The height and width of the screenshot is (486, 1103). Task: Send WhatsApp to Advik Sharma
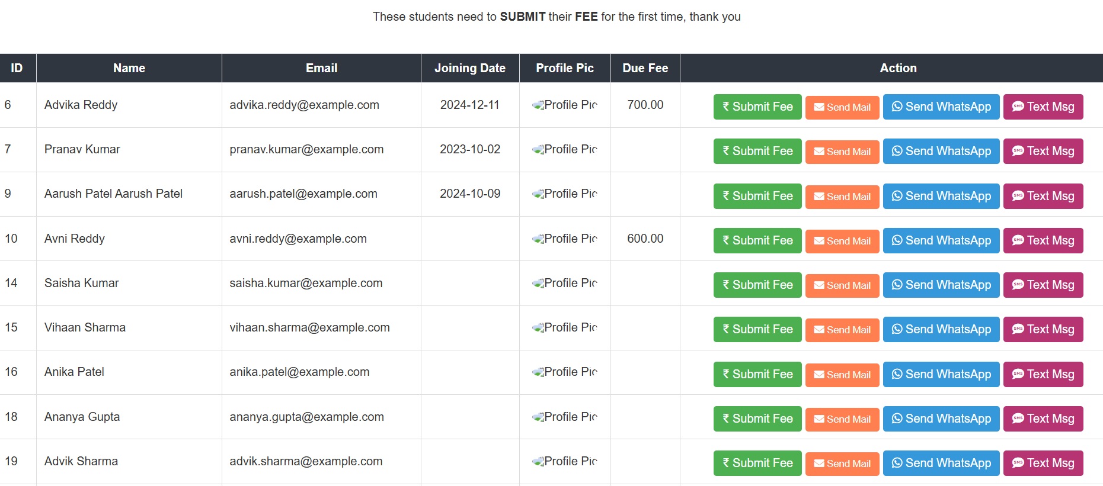tap(941, 463)
